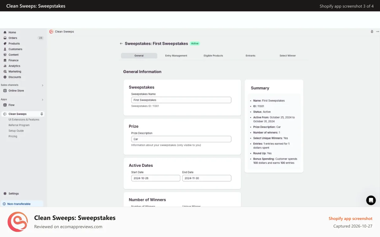Image resolution: width=380 pixels, height=237 pixels.
Task: Go back using the arrow beside Sweepstakes title
Action: (121, 44)
